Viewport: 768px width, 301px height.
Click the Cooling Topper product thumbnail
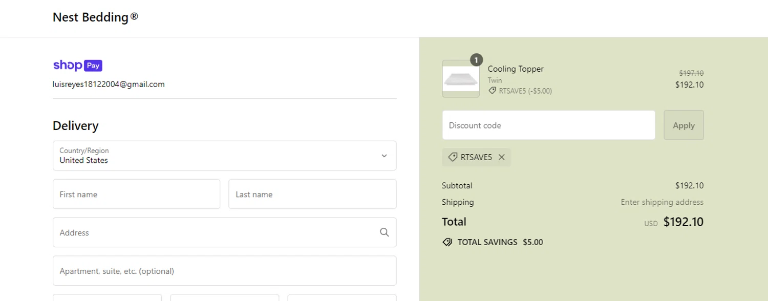(461, 79)
